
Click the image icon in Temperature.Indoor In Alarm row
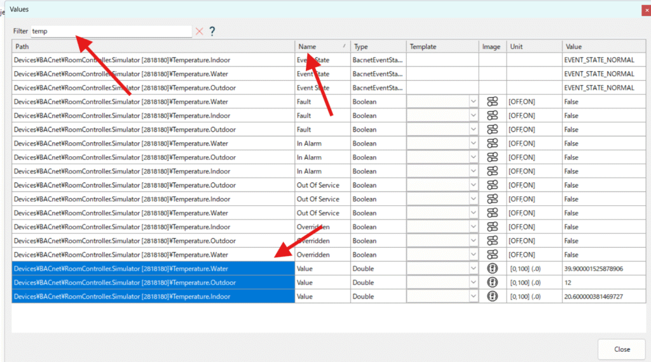492,171
